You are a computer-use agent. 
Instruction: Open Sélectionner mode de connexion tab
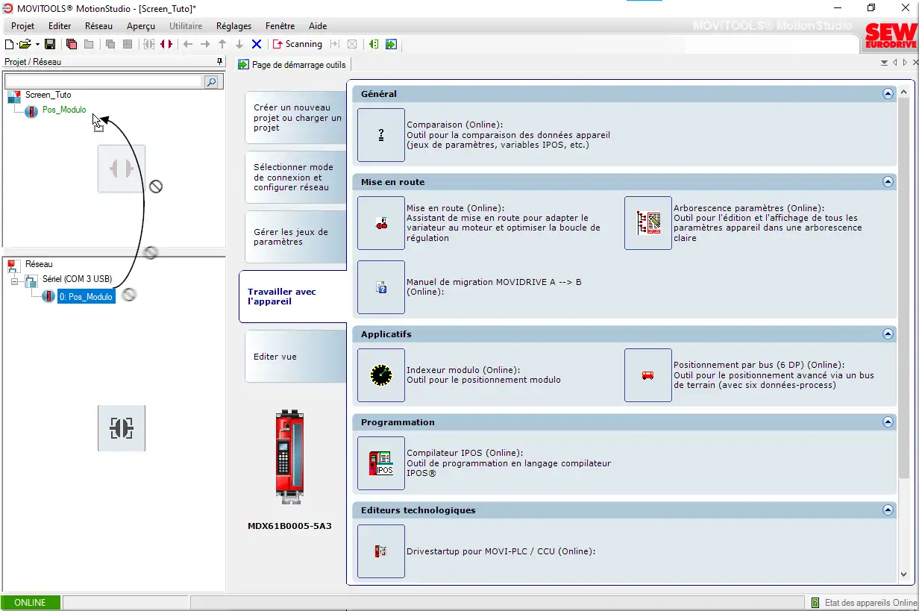tap(296, 178)
